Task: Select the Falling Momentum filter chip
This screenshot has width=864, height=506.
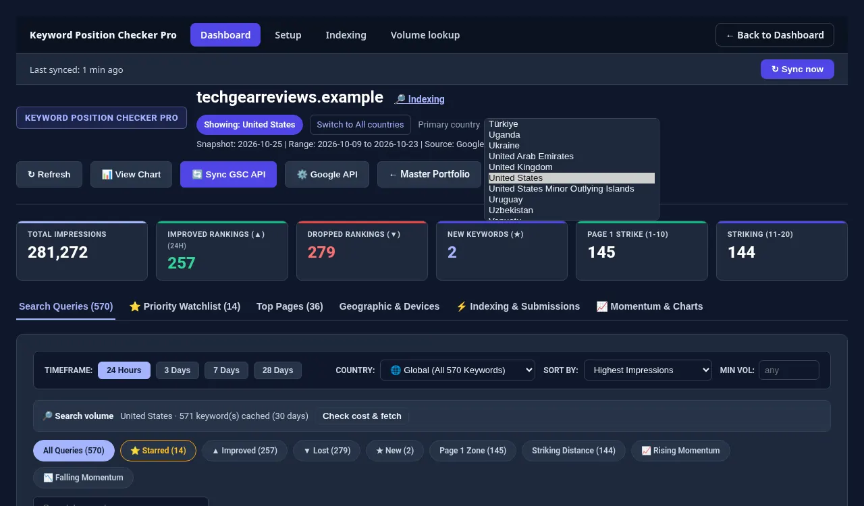Action: [x=83, y=478]
